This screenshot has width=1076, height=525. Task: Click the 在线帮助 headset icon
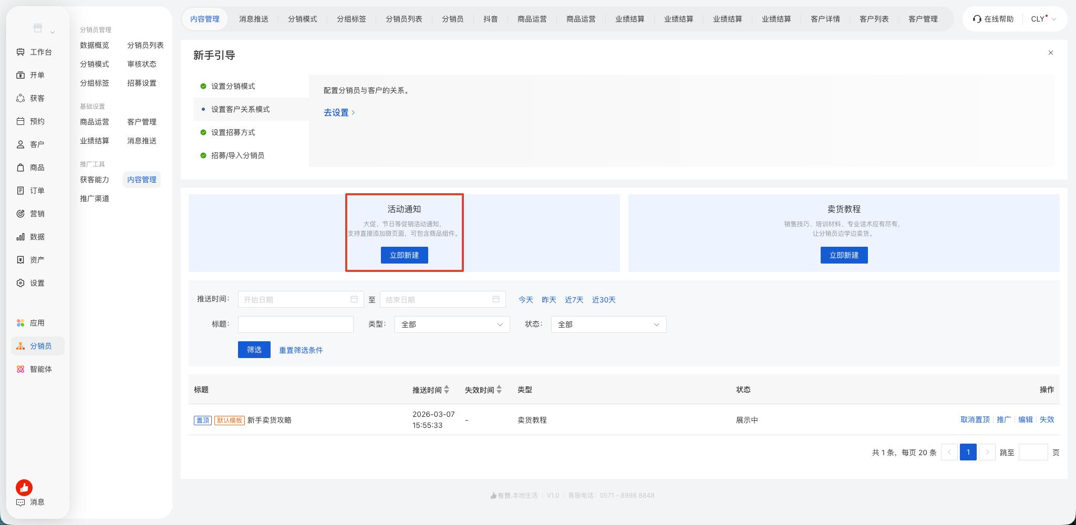click(977, 19)
